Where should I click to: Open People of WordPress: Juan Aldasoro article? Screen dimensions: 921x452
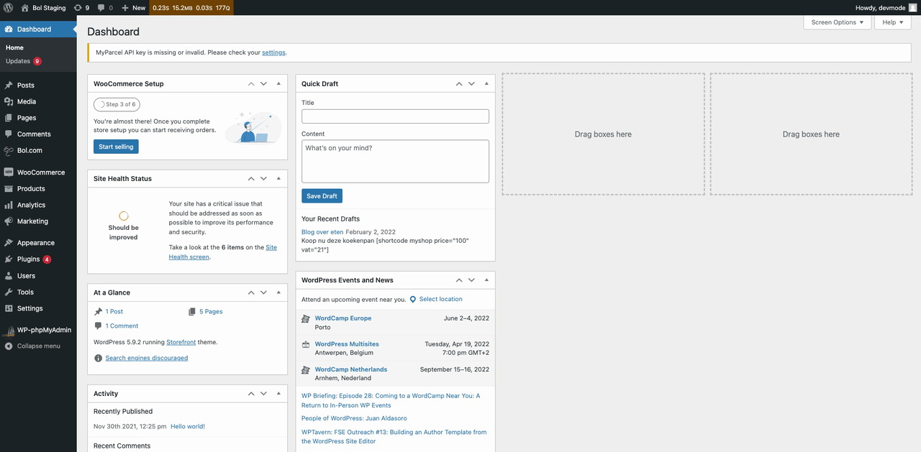tap(354, 418)
